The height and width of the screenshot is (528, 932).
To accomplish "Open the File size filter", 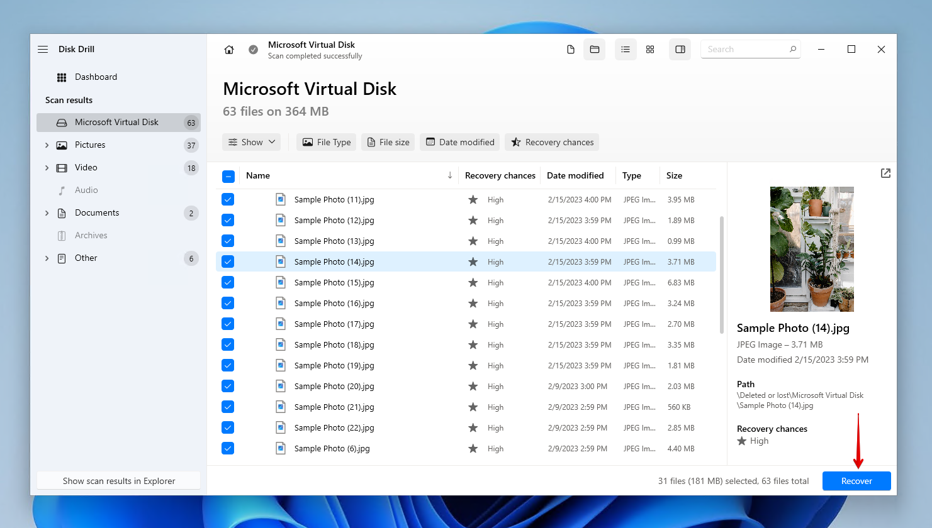I will (388, 142).
